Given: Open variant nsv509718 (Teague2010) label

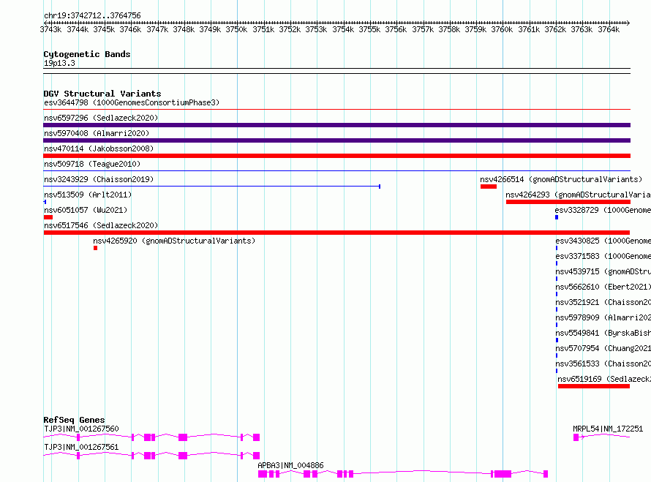Looking at the screenshot, I should click(92, 164).
